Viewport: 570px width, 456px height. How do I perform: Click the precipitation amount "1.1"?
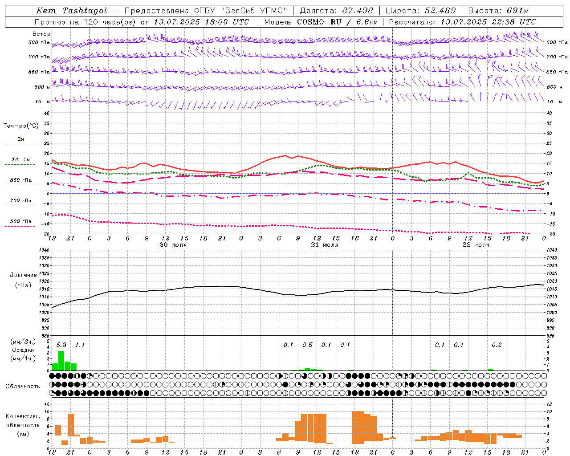click(80, 345)
